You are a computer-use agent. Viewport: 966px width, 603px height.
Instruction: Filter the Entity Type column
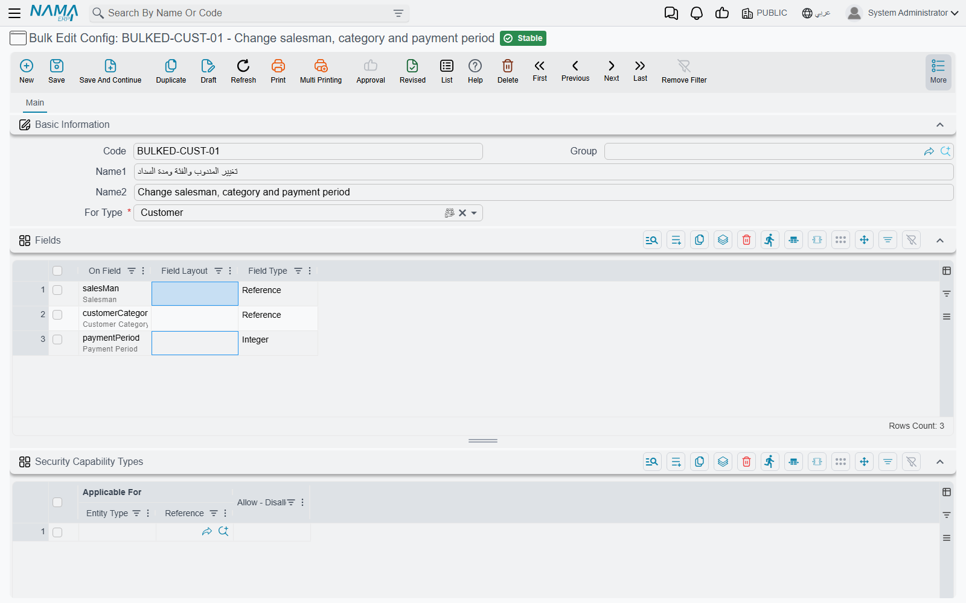(136, 513)
